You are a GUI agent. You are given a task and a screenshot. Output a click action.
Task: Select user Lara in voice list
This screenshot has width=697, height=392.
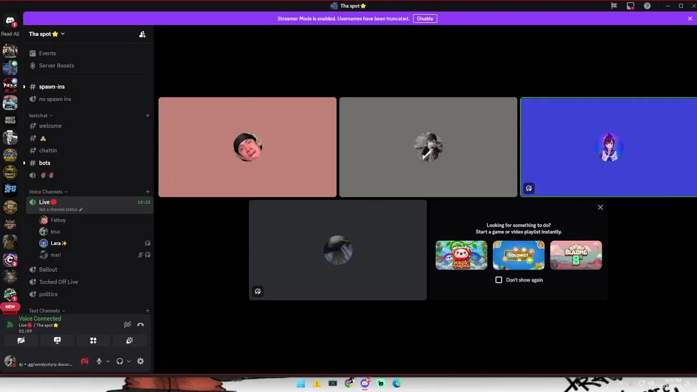(x=94, y=243)
